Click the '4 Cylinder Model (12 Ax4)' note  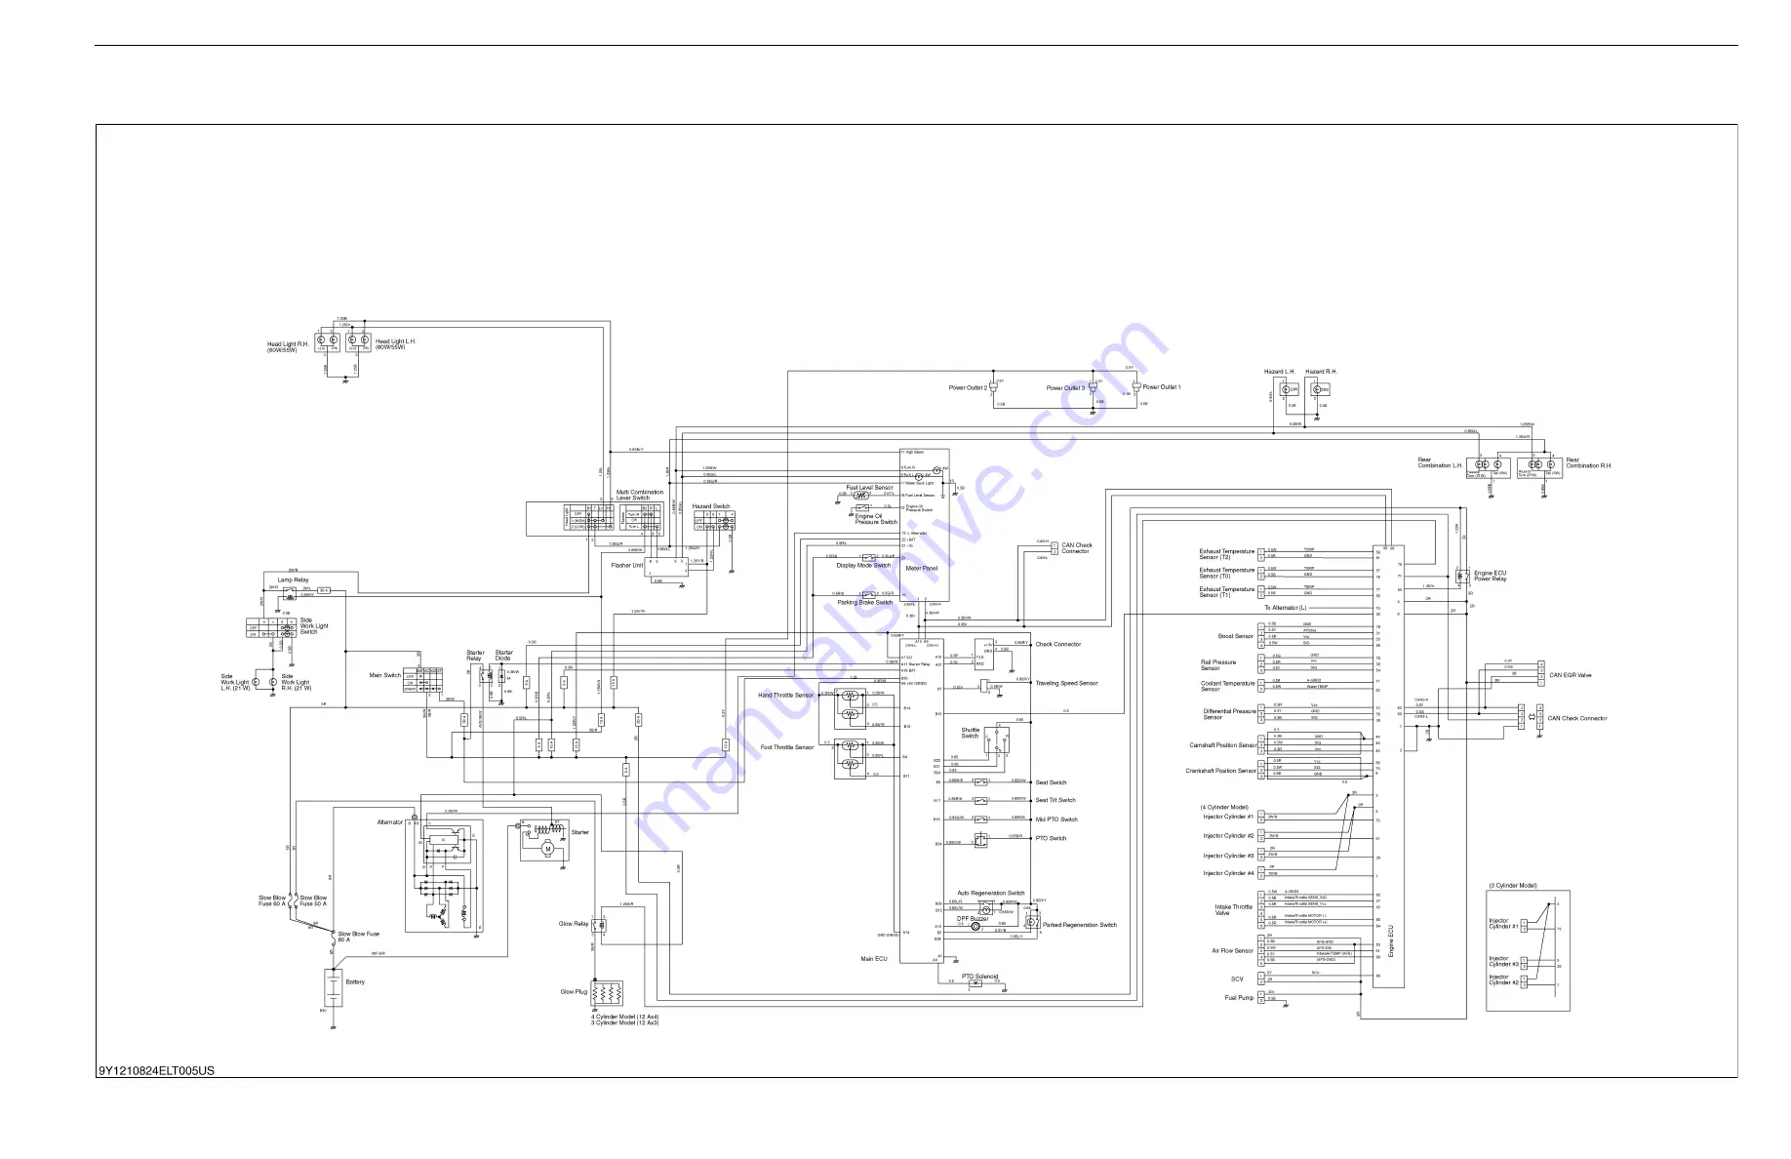click(625, 1017)
